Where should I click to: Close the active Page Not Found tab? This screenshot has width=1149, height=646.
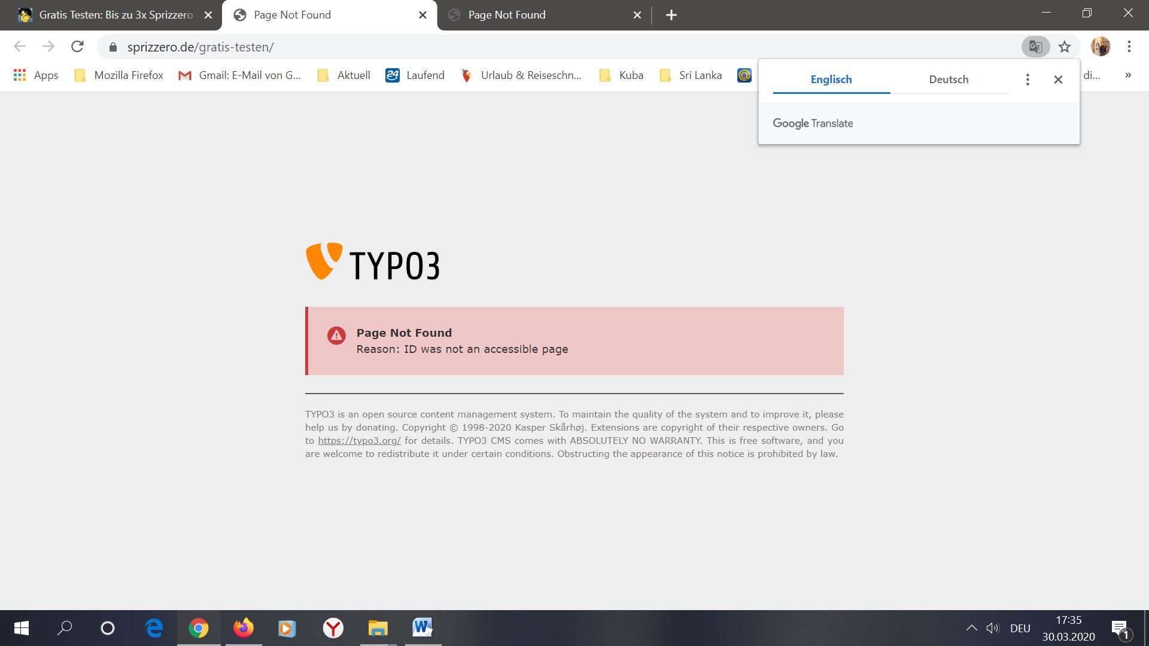tap(423, 15)
